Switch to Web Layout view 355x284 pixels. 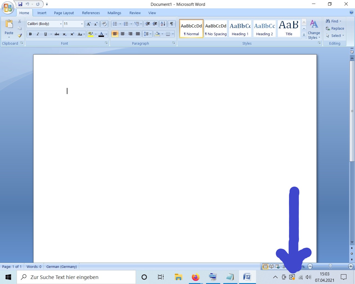point(277,267)
